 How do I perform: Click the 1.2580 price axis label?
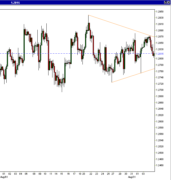160,128
